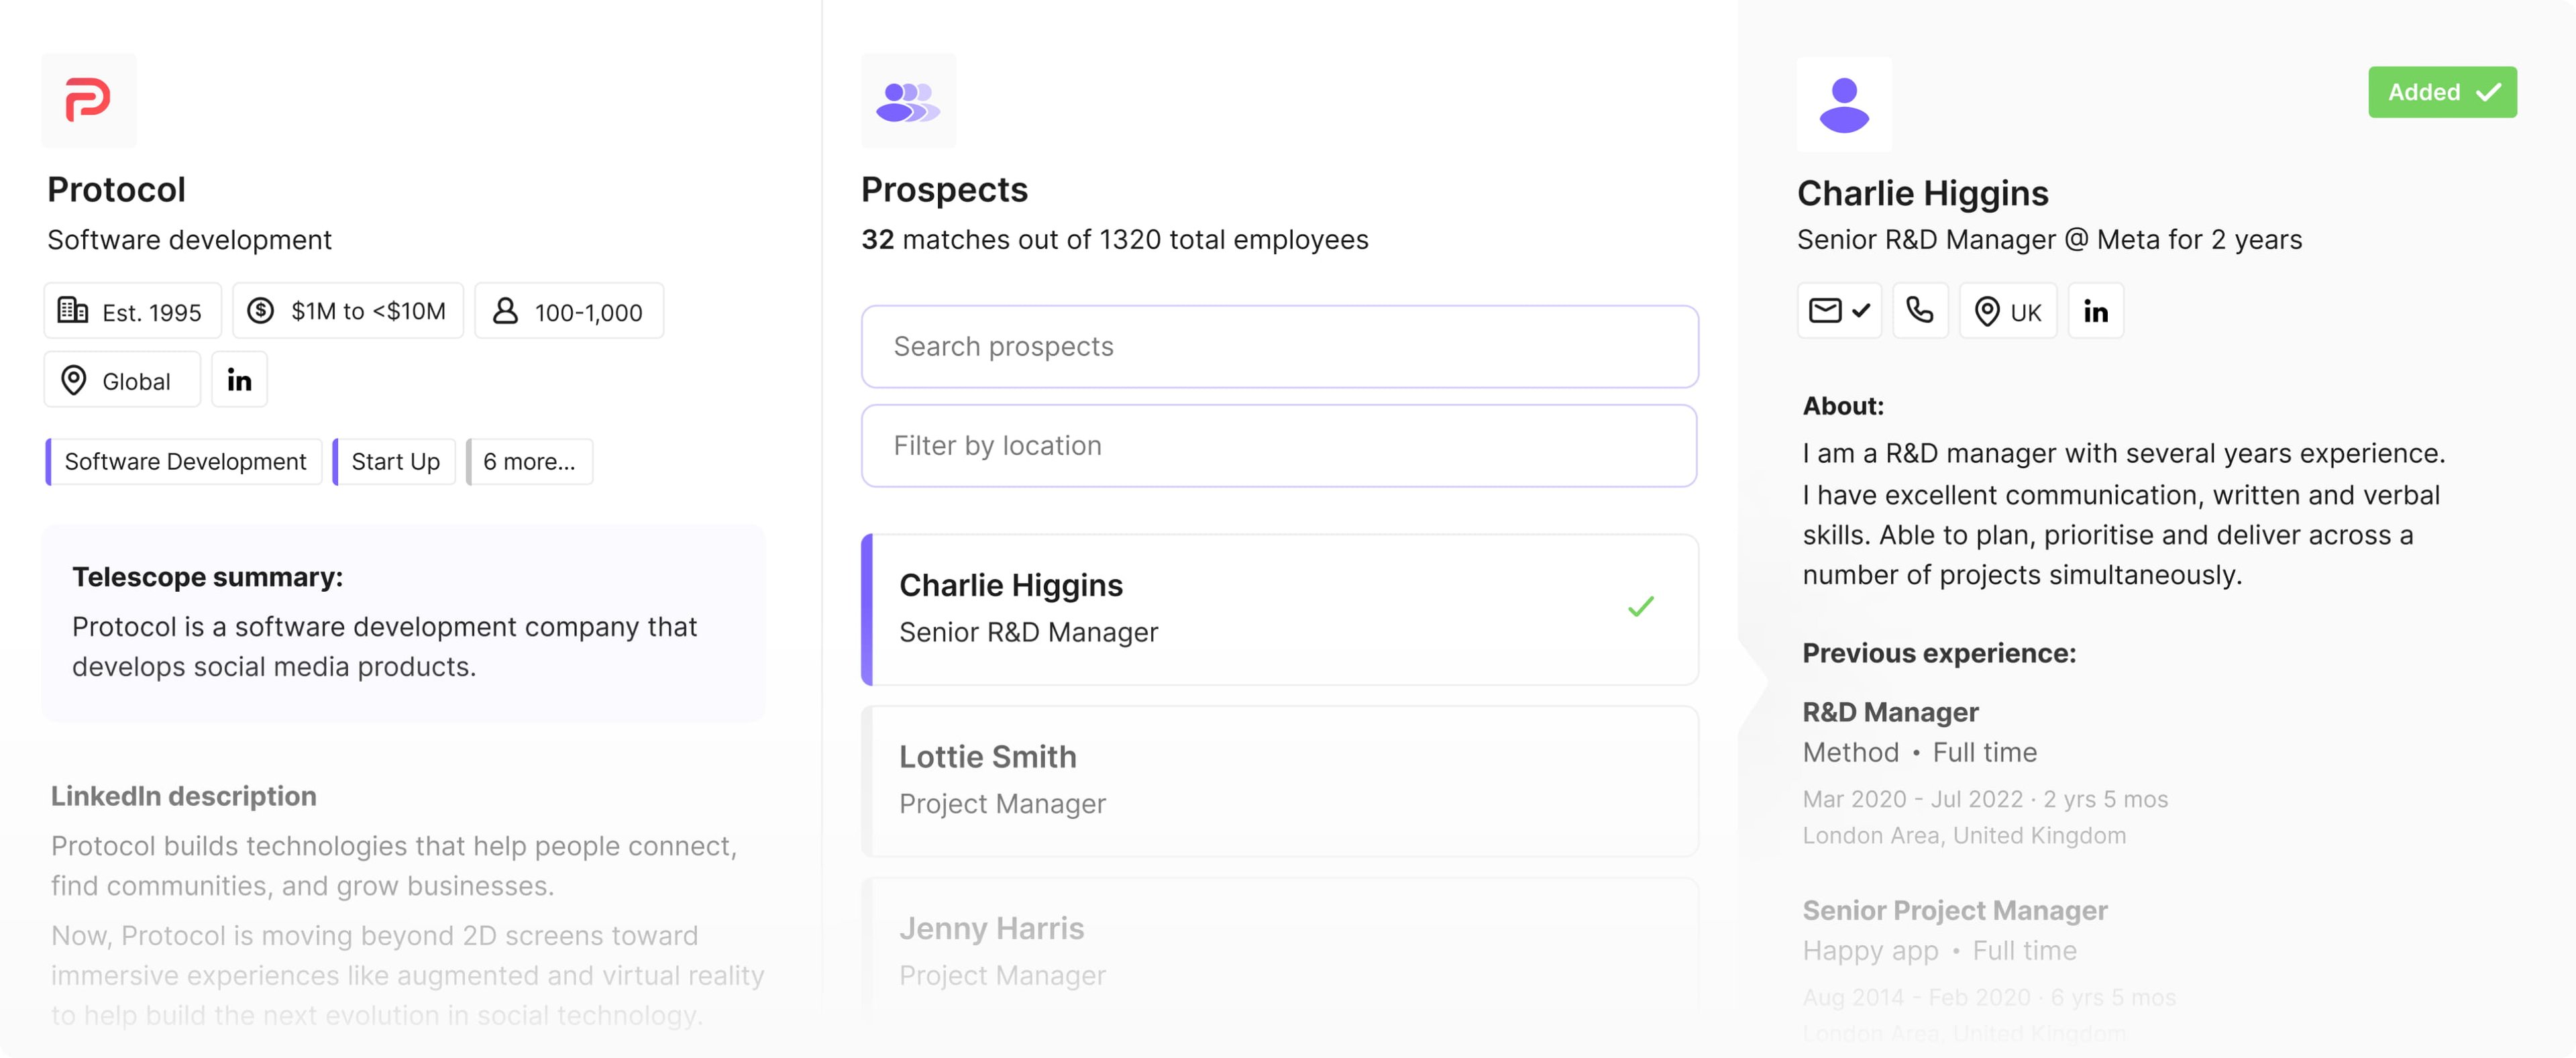
Task: Click the Prospects people icon
Action: tap(908, 100)
